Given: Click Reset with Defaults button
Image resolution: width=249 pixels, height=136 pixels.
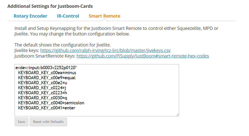Looking at the screenshot, I should [x=48, y=122].
